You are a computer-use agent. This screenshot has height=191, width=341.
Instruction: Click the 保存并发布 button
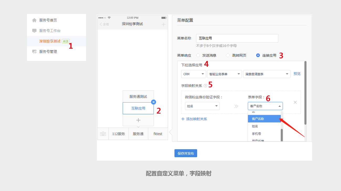[x=186, y=153]
